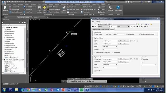Screen dimensions: 166x93
Task: Click the paperclip attach icon in Sign Assembly Tool
Action: (x=95, y=26)
